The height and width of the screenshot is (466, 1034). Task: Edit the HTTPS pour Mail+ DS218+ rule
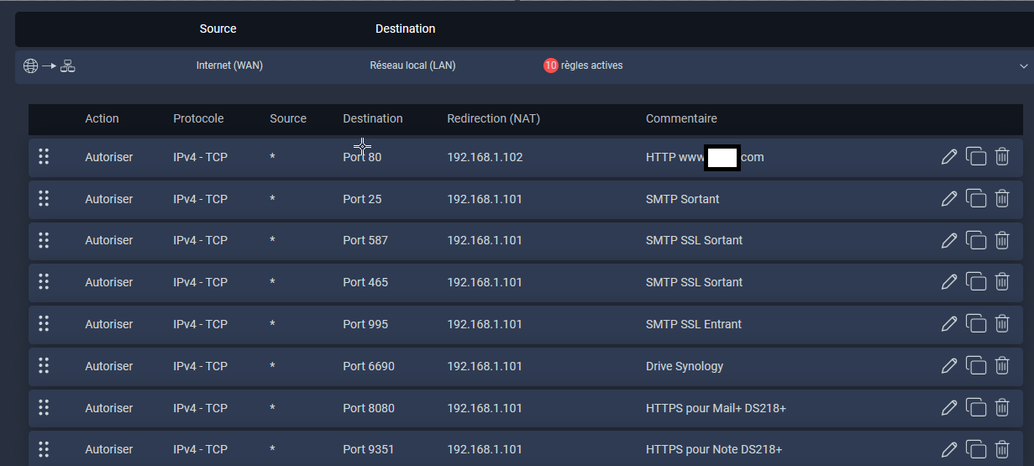949,408
